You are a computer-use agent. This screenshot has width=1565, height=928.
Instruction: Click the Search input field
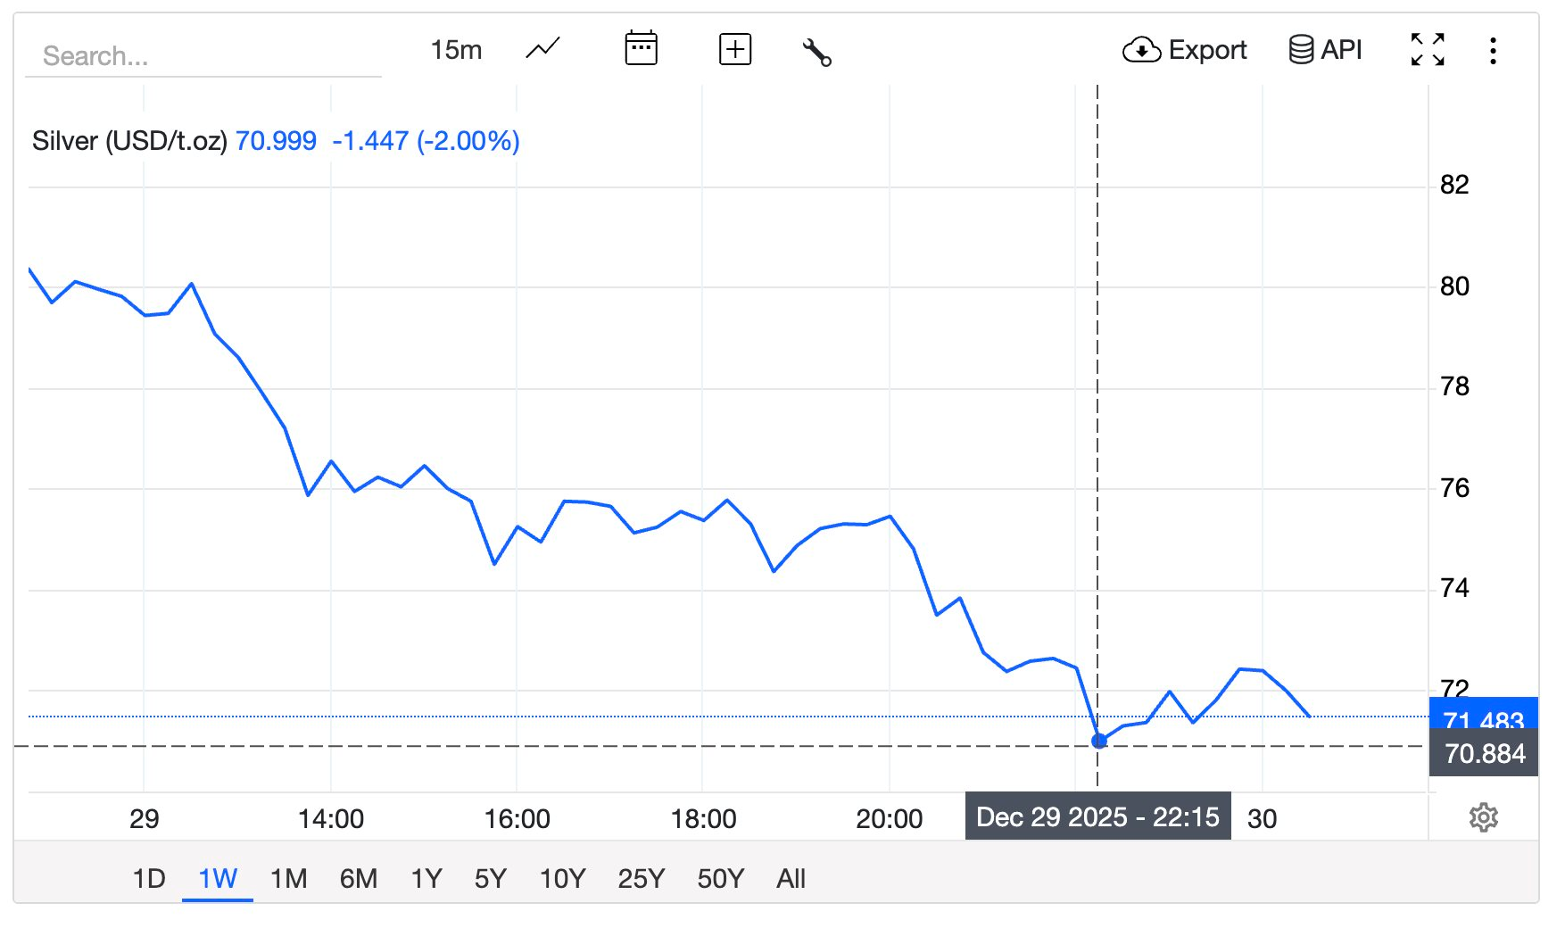(x=203, y=56)
